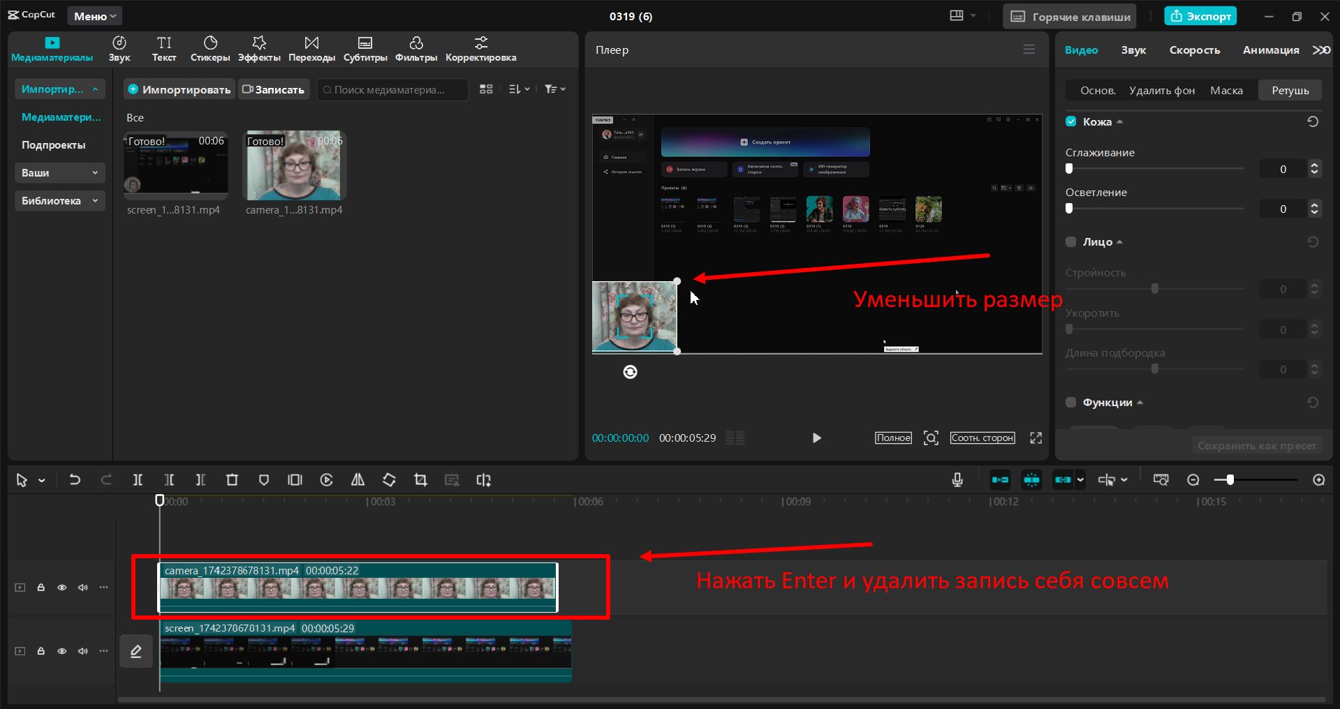The height and width of the screenshot is (709, 1340).
Task: Open the Стикеры stickers panel
Action: pyautogui.click(x=210, y=50)
